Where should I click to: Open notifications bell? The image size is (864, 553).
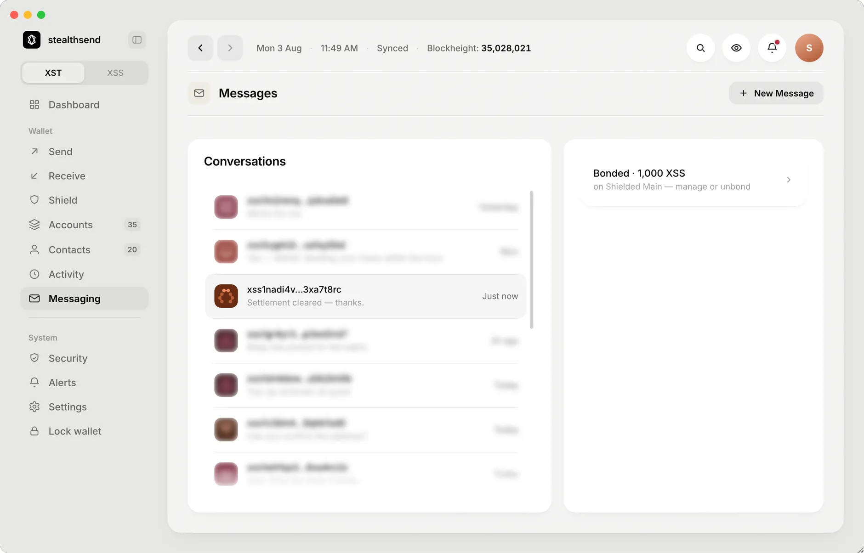point(772,48)
